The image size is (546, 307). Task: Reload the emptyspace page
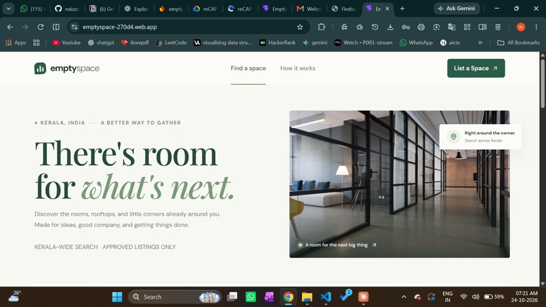(41, 27)
